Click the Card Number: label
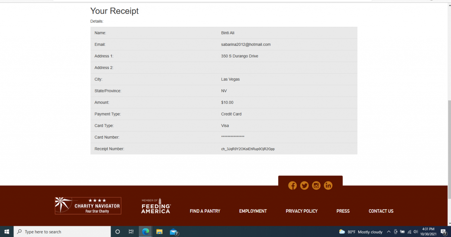 (x=107, y=137)
